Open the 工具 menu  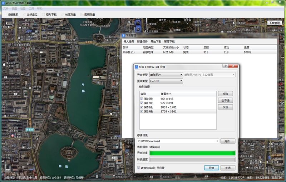(31, 8)
